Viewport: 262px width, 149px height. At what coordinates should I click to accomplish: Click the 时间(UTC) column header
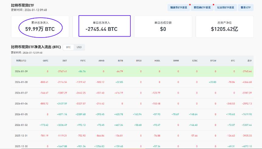pyautogui.click(x=21, y=61)
